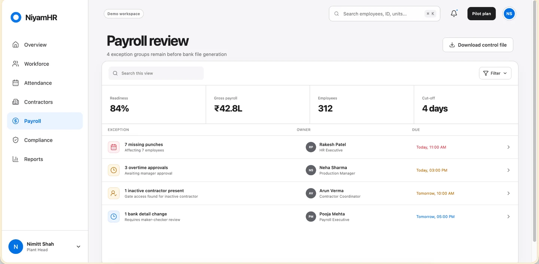Click the name Pooja Mehta

click(x=332, y=214)
